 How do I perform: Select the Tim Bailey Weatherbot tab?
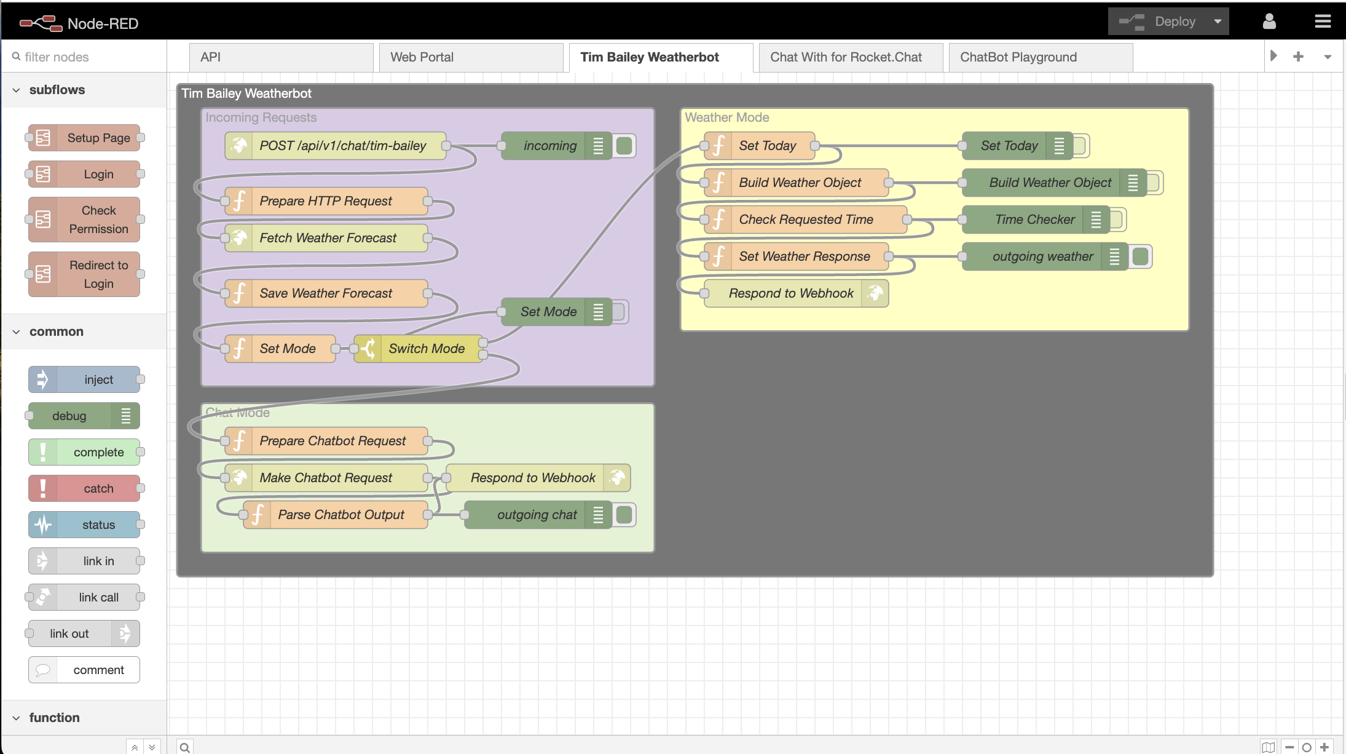(661, 57)
